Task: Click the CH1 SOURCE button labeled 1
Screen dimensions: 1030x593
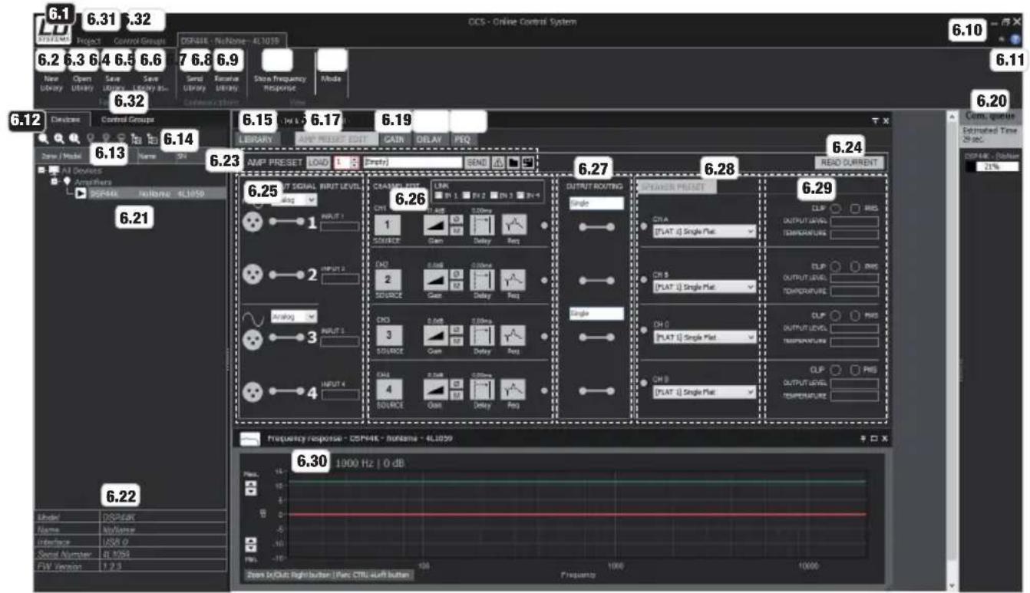Action: point(388,225)
